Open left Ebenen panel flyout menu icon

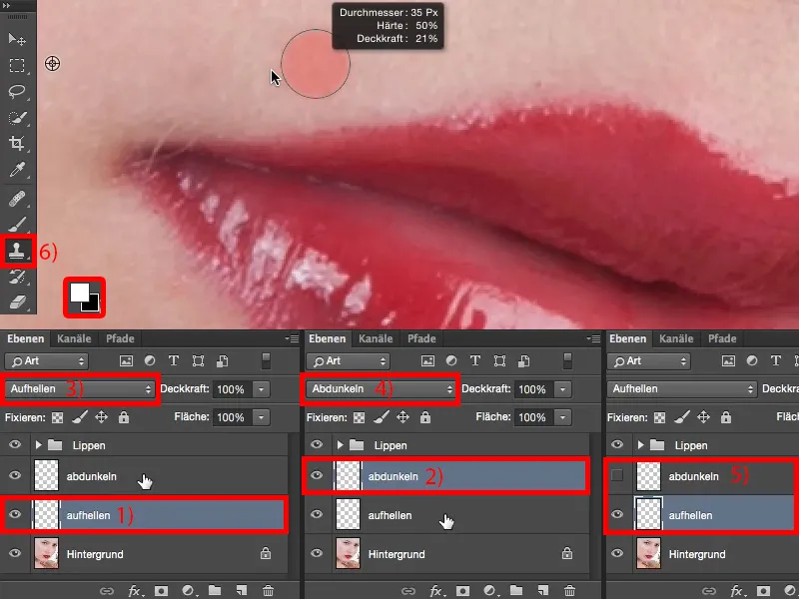[x=292, y=338]
